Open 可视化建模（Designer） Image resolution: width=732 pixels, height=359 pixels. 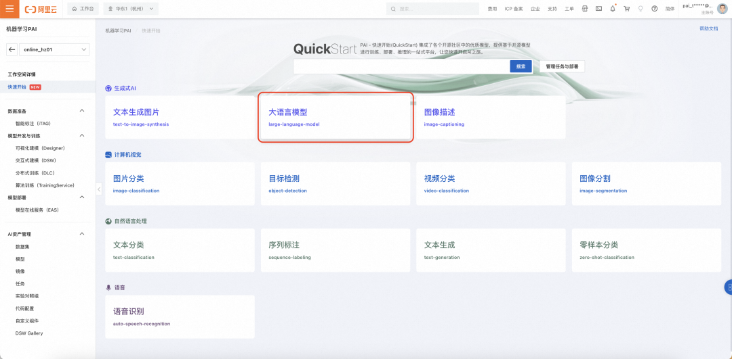(x=40, y=148)
